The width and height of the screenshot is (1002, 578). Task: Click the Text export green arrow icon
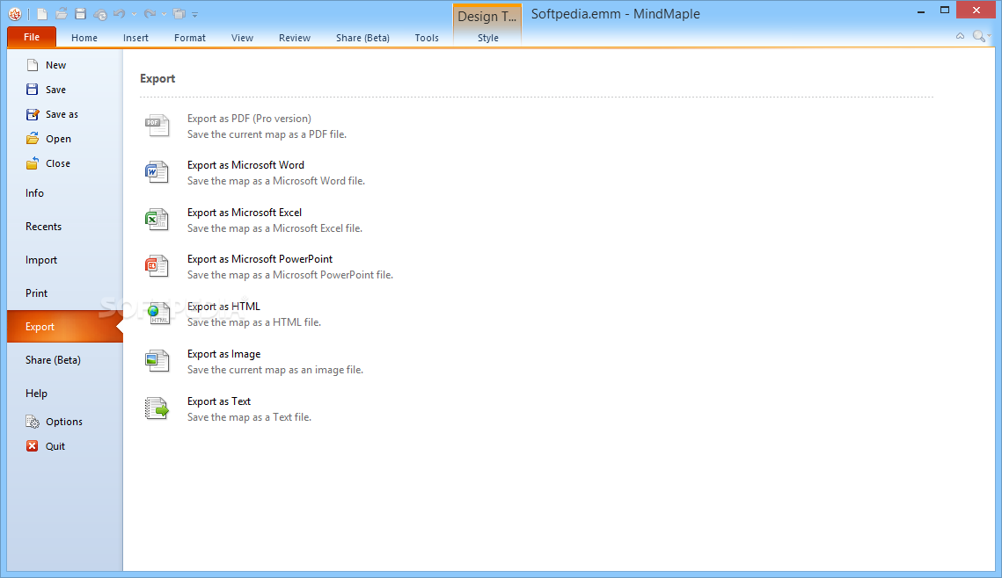(157, 408)
